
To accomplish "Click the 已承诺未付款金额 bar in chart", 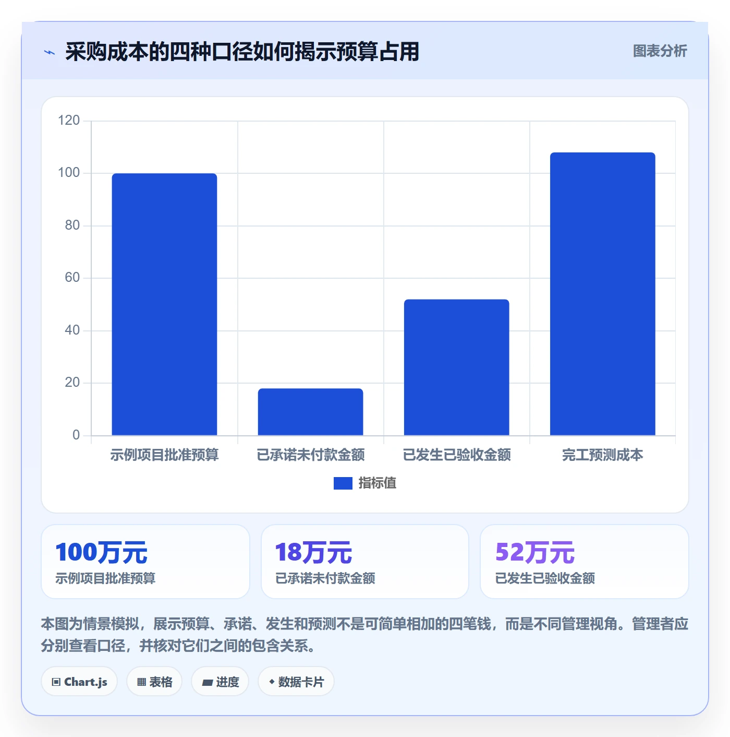I will pos(310,412).
